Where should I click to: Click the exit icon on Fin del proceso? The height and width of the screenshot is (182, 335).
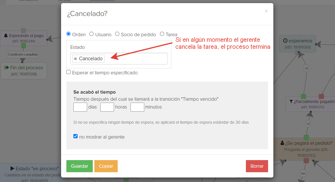(6, 68)
